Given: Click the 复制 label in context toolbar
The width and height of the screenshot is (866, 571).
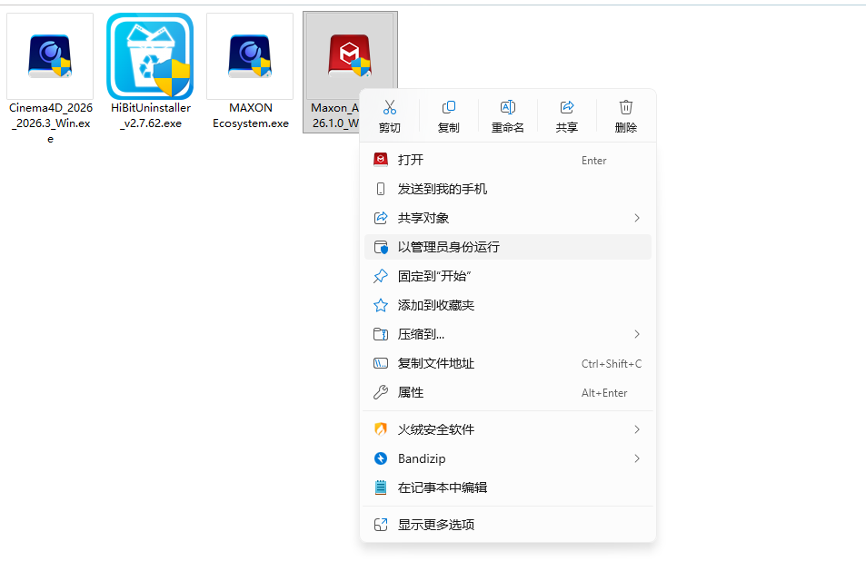Looking at the screenshot, I should (x=449, y=127).
